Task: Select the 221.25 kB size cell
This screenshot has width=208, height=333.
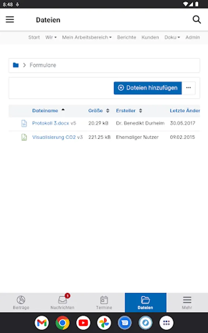Action: 99,137
